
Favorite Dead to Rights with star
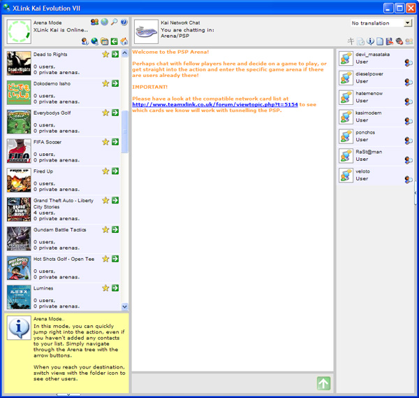[x=105, y=54]
